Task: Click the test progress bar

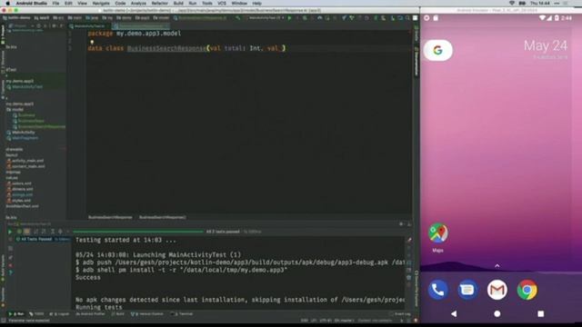Action: pos(138,232)
